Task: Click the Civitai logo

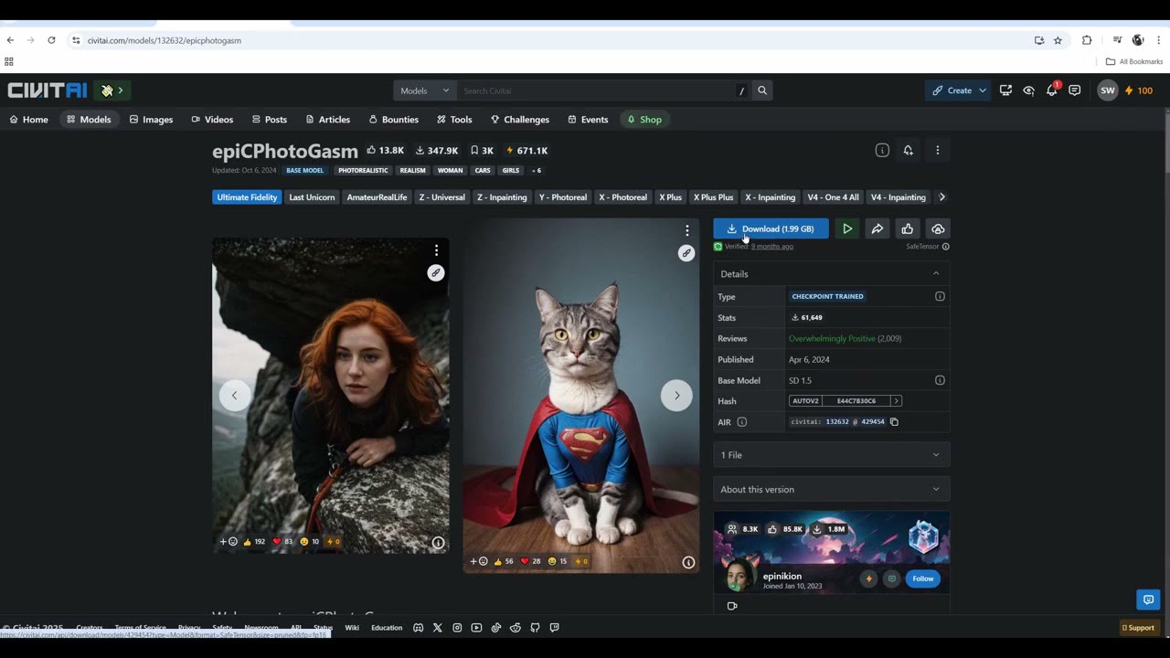Action: 48,90
